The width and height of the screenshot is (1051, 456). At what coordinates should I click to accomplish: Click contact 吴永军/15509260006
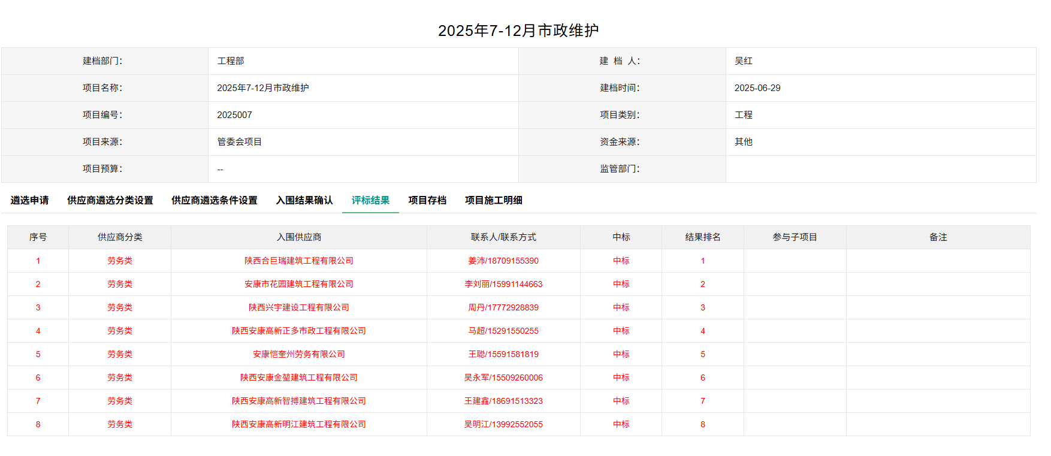(503, 378)
